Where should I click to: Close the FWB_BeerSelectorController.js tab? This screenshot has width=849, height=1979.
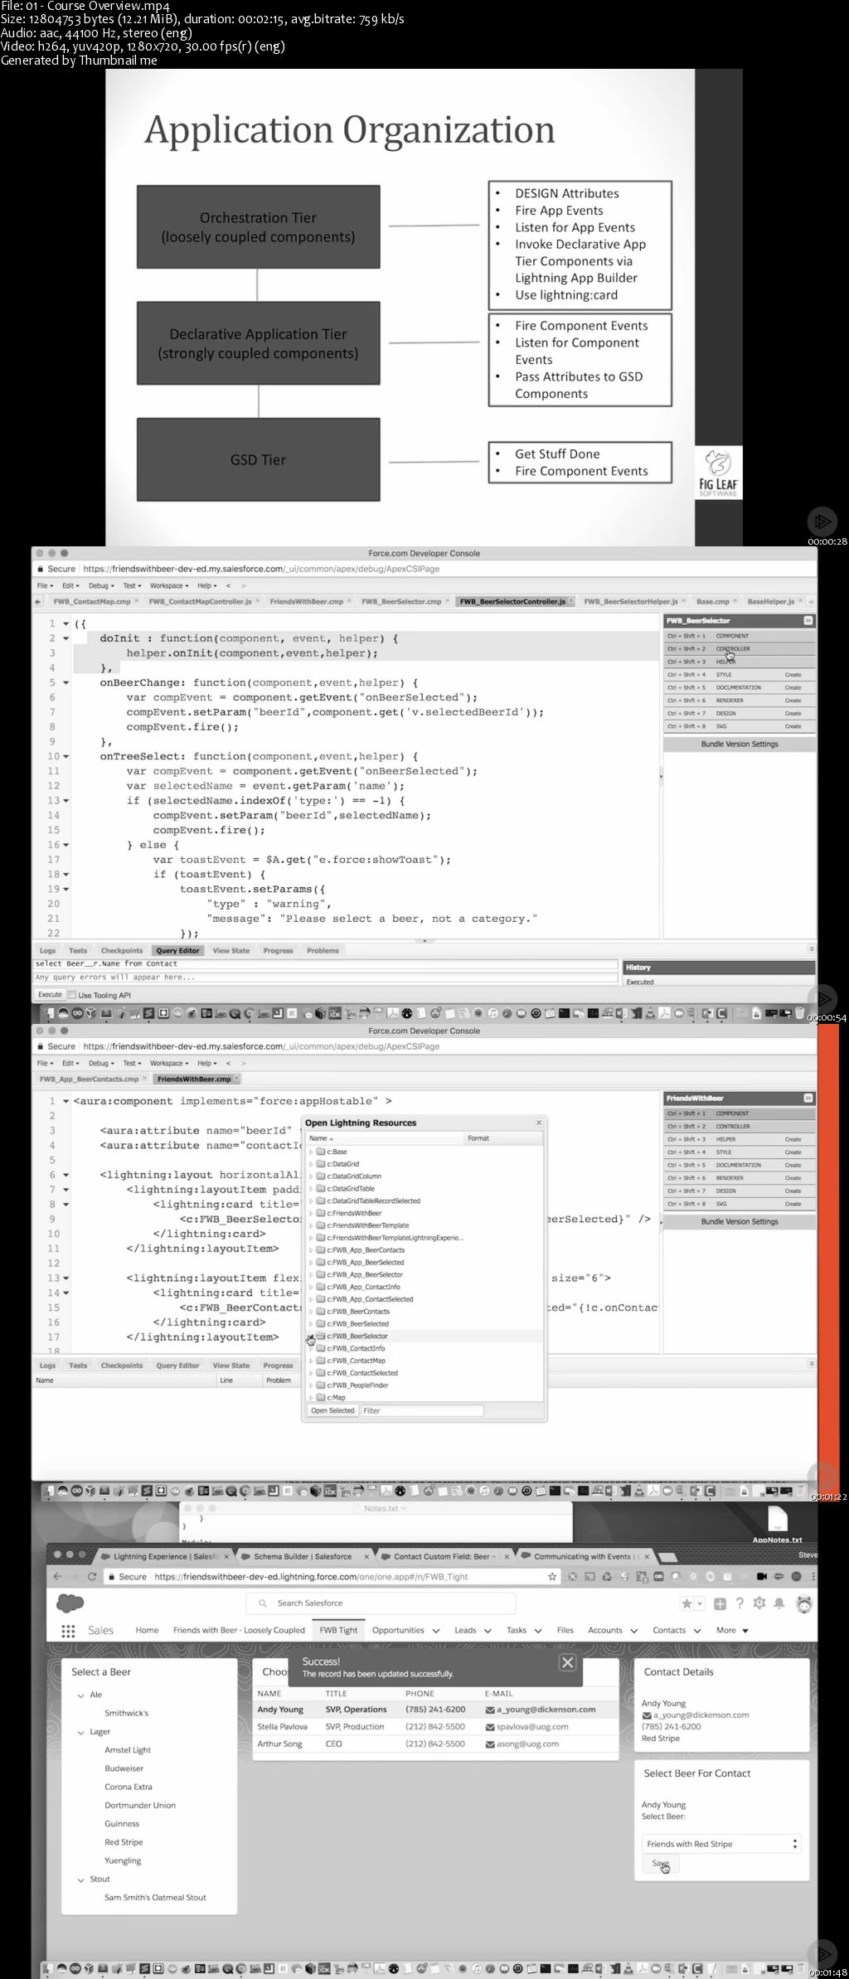coord(571,601)
